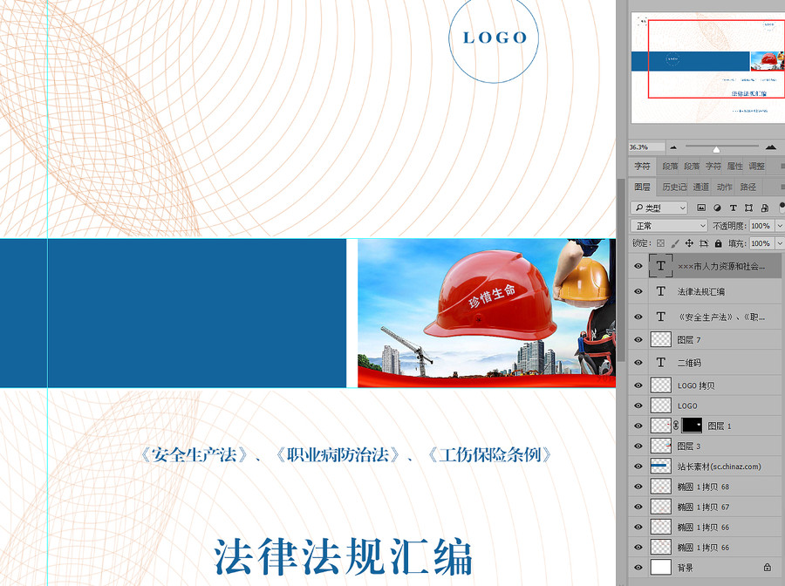Click T icon of 法律法规汇编 layer

pos(661,291)
